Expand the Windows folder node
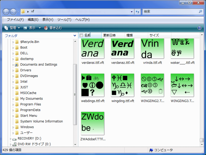Image resolution: width=206 pixels, height=155 pixels. 13,127
